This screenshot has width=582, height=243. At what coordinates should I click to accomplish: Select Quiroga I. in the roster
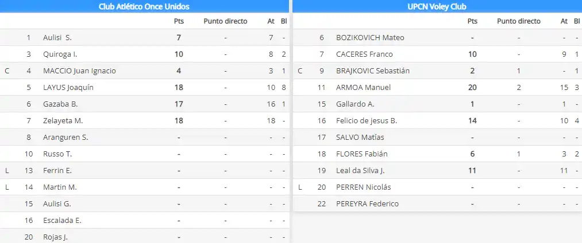[60, 54]
